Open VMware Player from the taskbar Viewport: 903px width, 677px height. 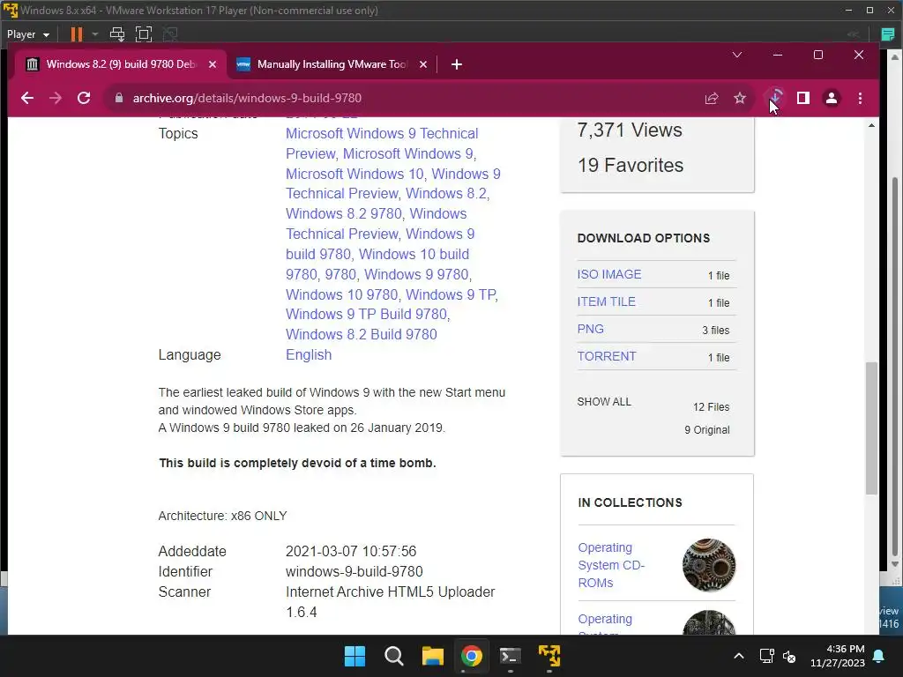pyautogui.click(x=549, y=656)
